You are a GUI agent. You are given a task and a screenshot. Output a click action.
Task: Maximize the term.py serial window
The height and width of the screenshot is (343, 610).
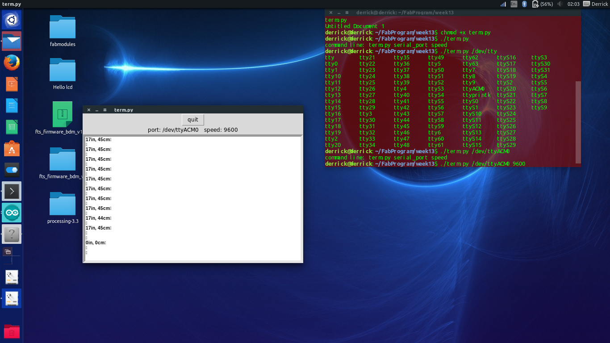[x=105, y=110]
